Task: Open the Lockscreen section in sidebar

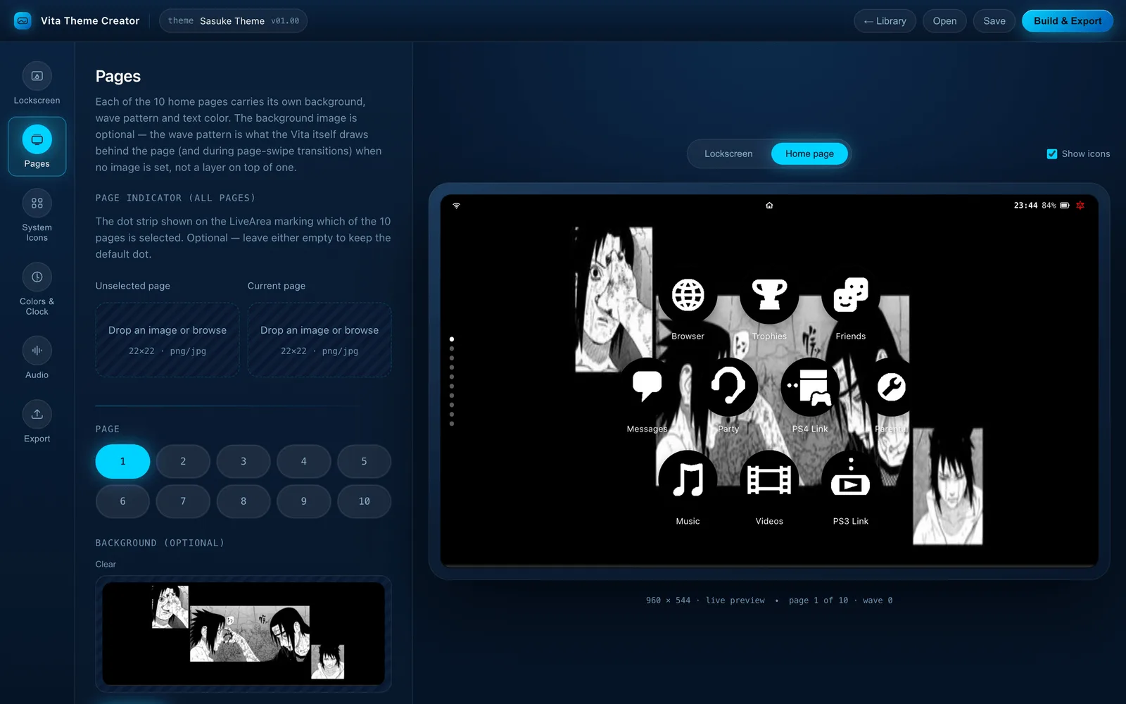Action: 37,84
